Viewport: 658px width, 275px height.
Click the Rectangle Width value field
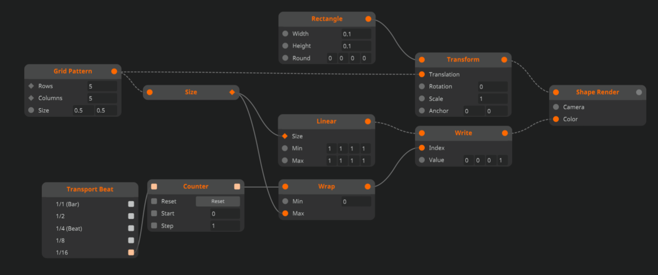click(x=356, y=34)
